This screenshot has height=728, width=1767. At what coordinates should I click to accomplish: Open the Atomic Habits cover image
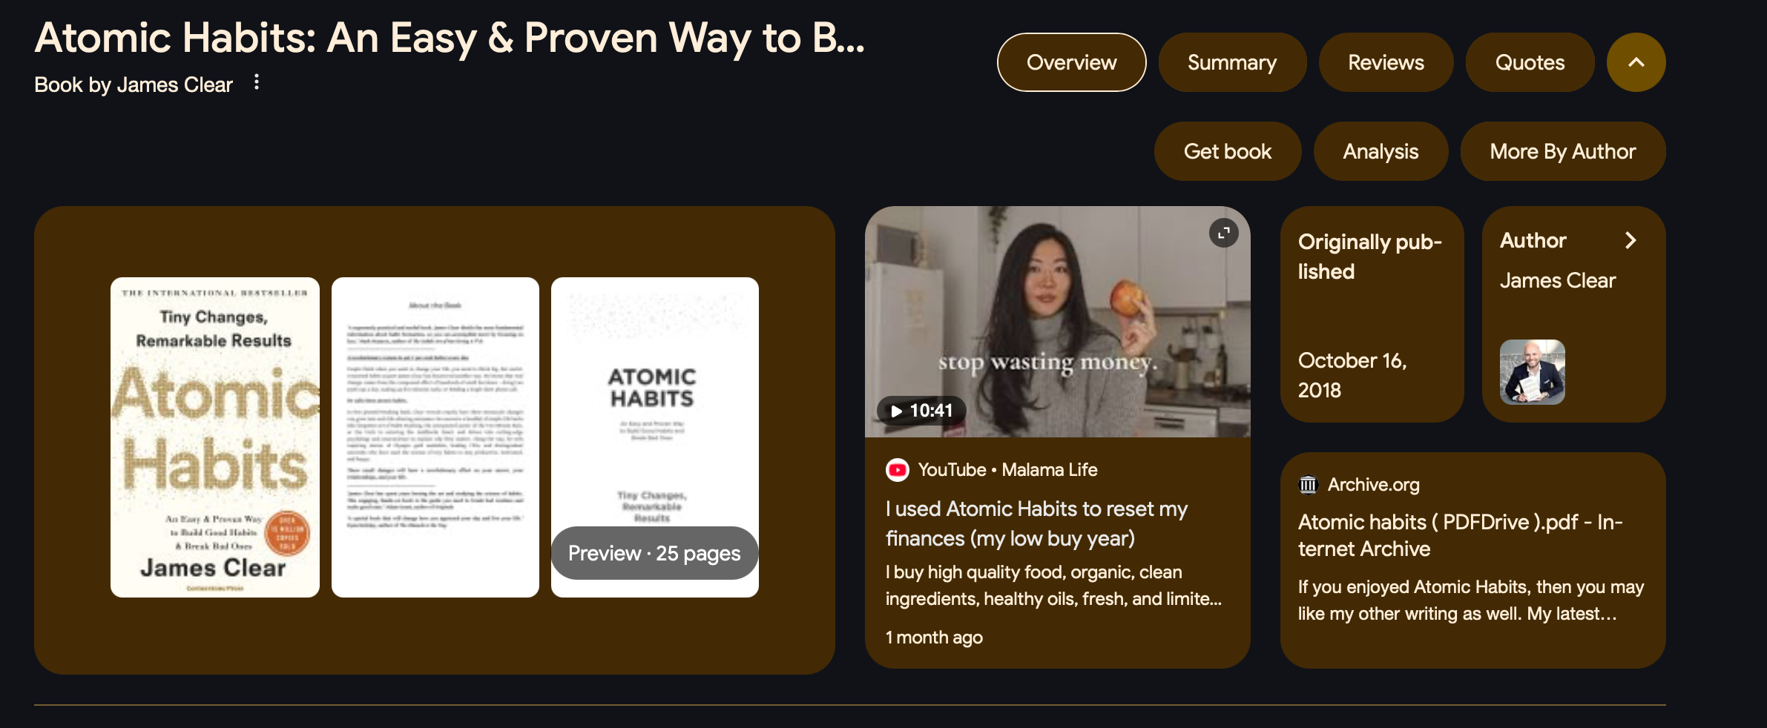(215, 437)
